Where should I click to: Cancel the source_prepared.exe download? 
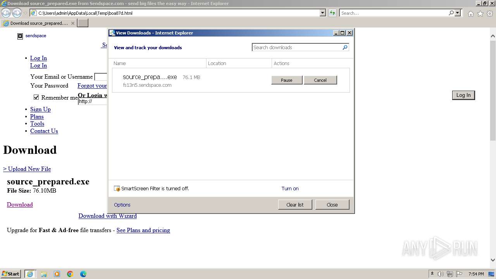320,80
